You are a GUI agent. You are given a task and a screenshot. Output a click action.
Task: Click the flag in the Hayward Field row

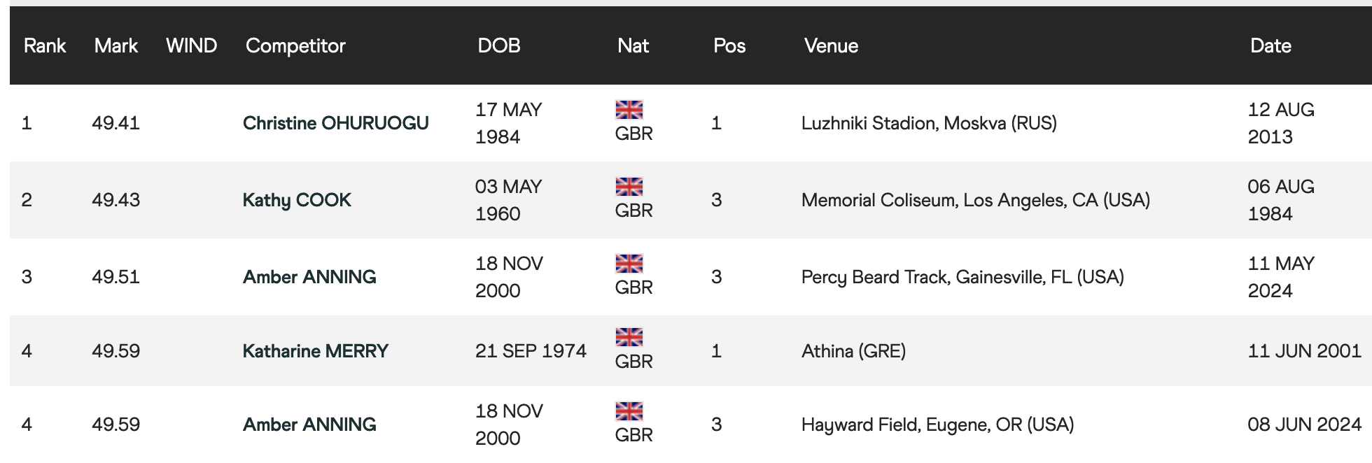tap(629, 411)
